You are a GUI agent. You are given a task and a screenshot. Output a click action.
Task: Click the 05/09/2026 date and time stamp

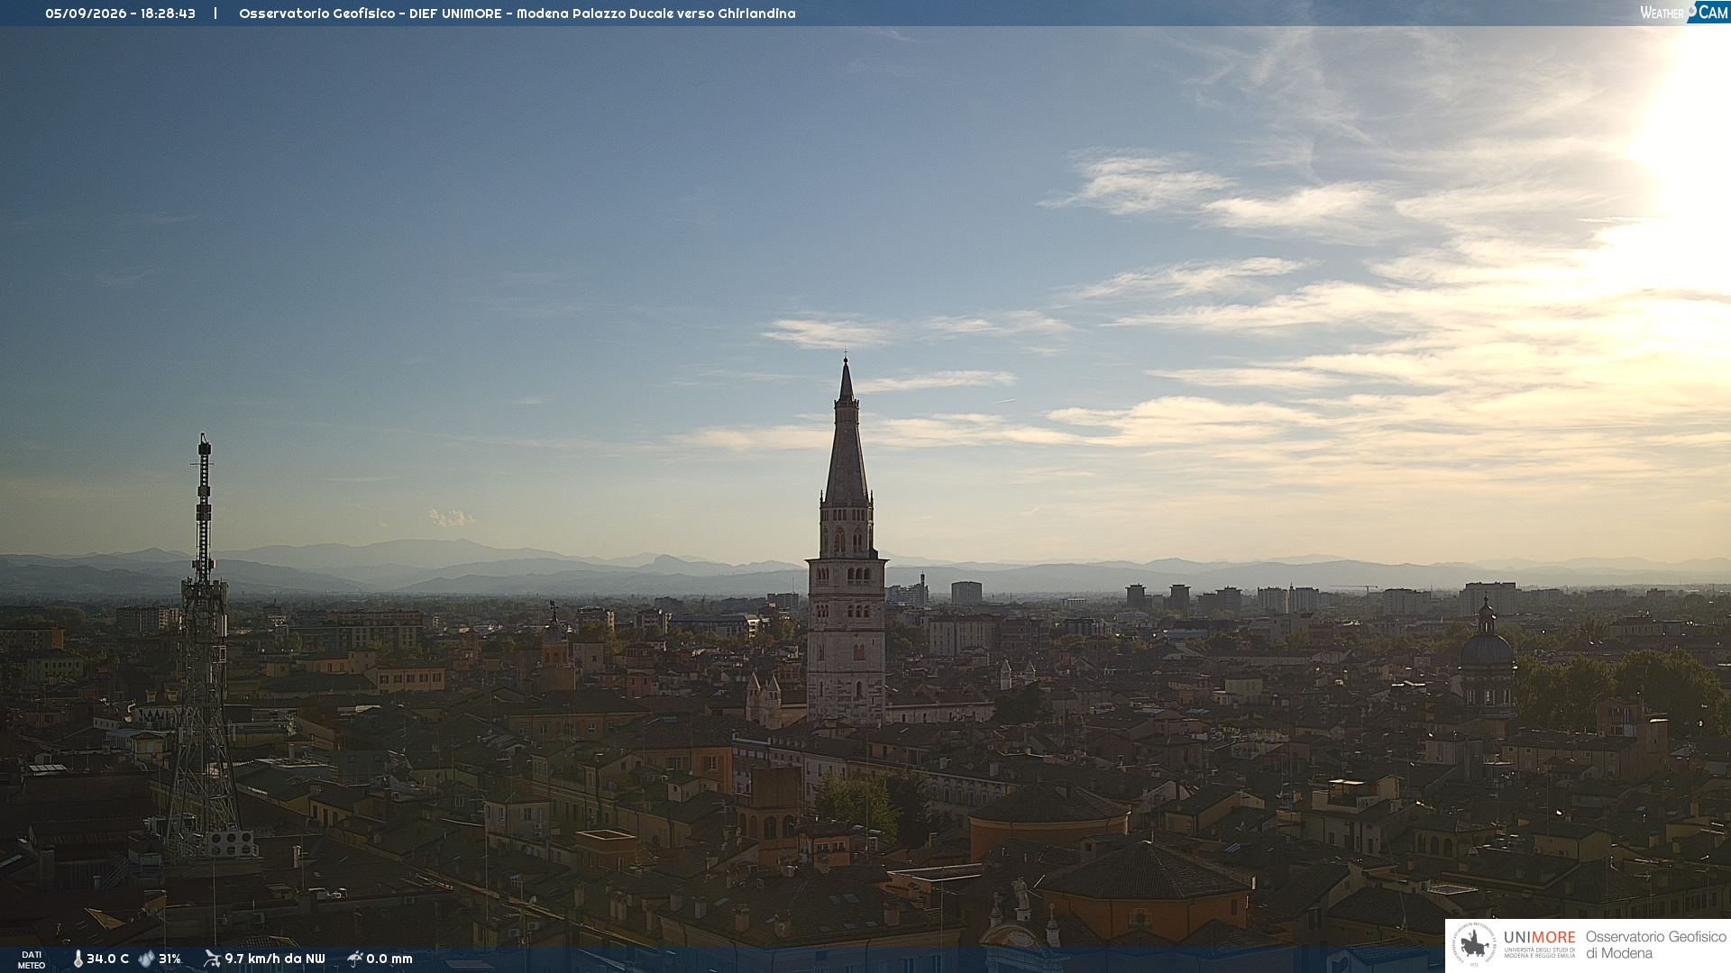coord(120,14)
